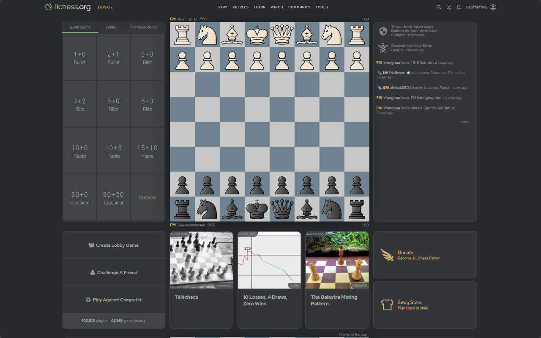
Task: Open the geoffjeffrey account dropdown
Action: 481,7
